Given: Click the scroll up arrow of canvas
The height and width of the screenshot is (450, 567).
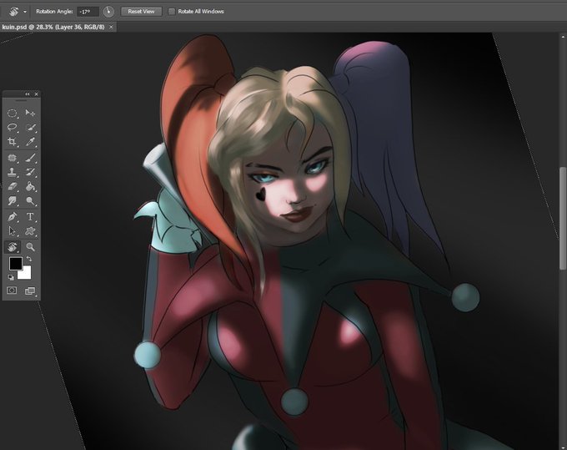Looking at the screenshot, I should [563, 36].
